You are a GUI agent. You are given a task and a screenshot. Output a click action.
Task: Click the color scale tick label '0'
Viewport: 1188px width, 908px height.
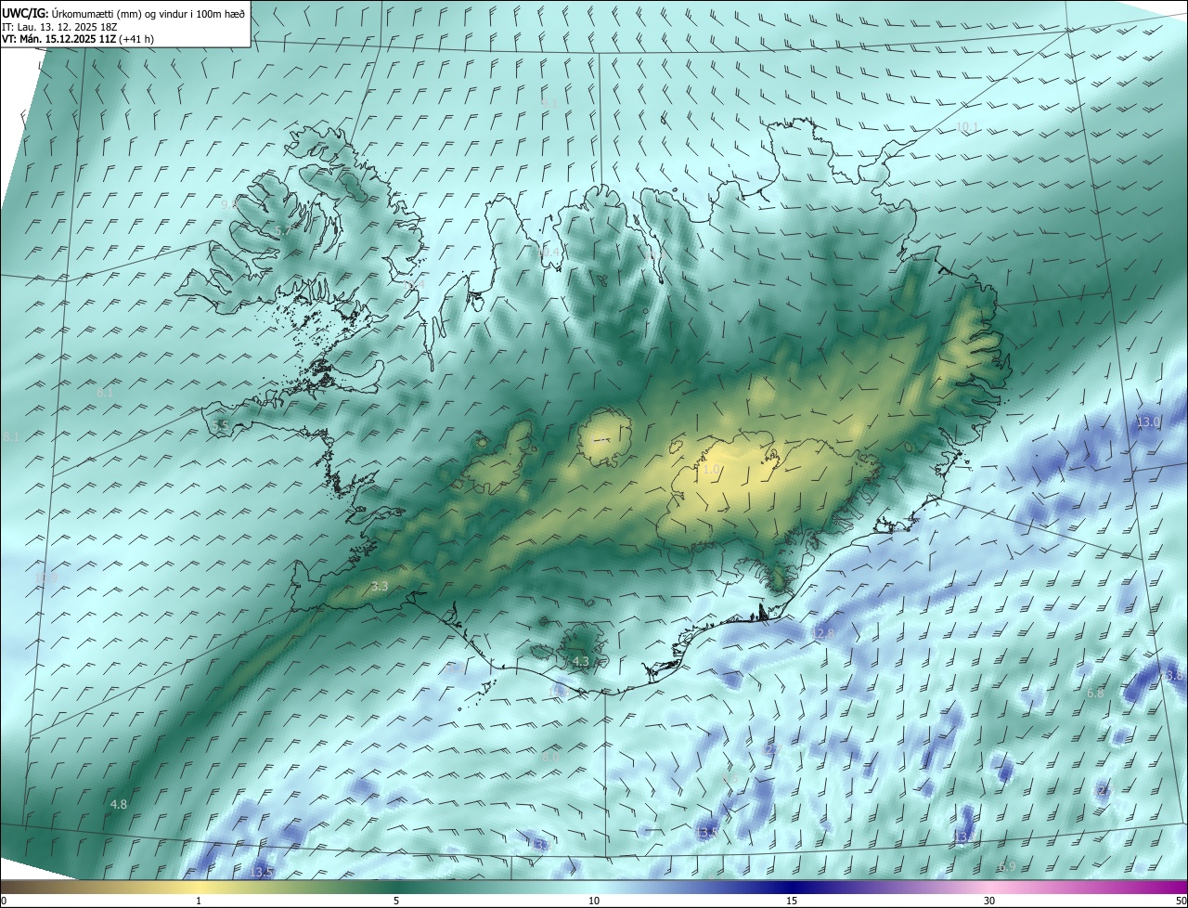tap(4, 901)
